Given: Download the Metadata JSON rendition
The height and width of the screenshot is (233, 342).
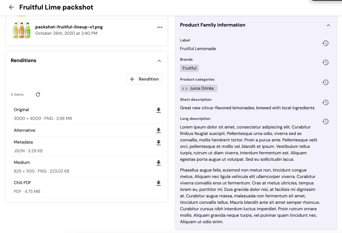Looking at the screenshot, I should [159, 142].
